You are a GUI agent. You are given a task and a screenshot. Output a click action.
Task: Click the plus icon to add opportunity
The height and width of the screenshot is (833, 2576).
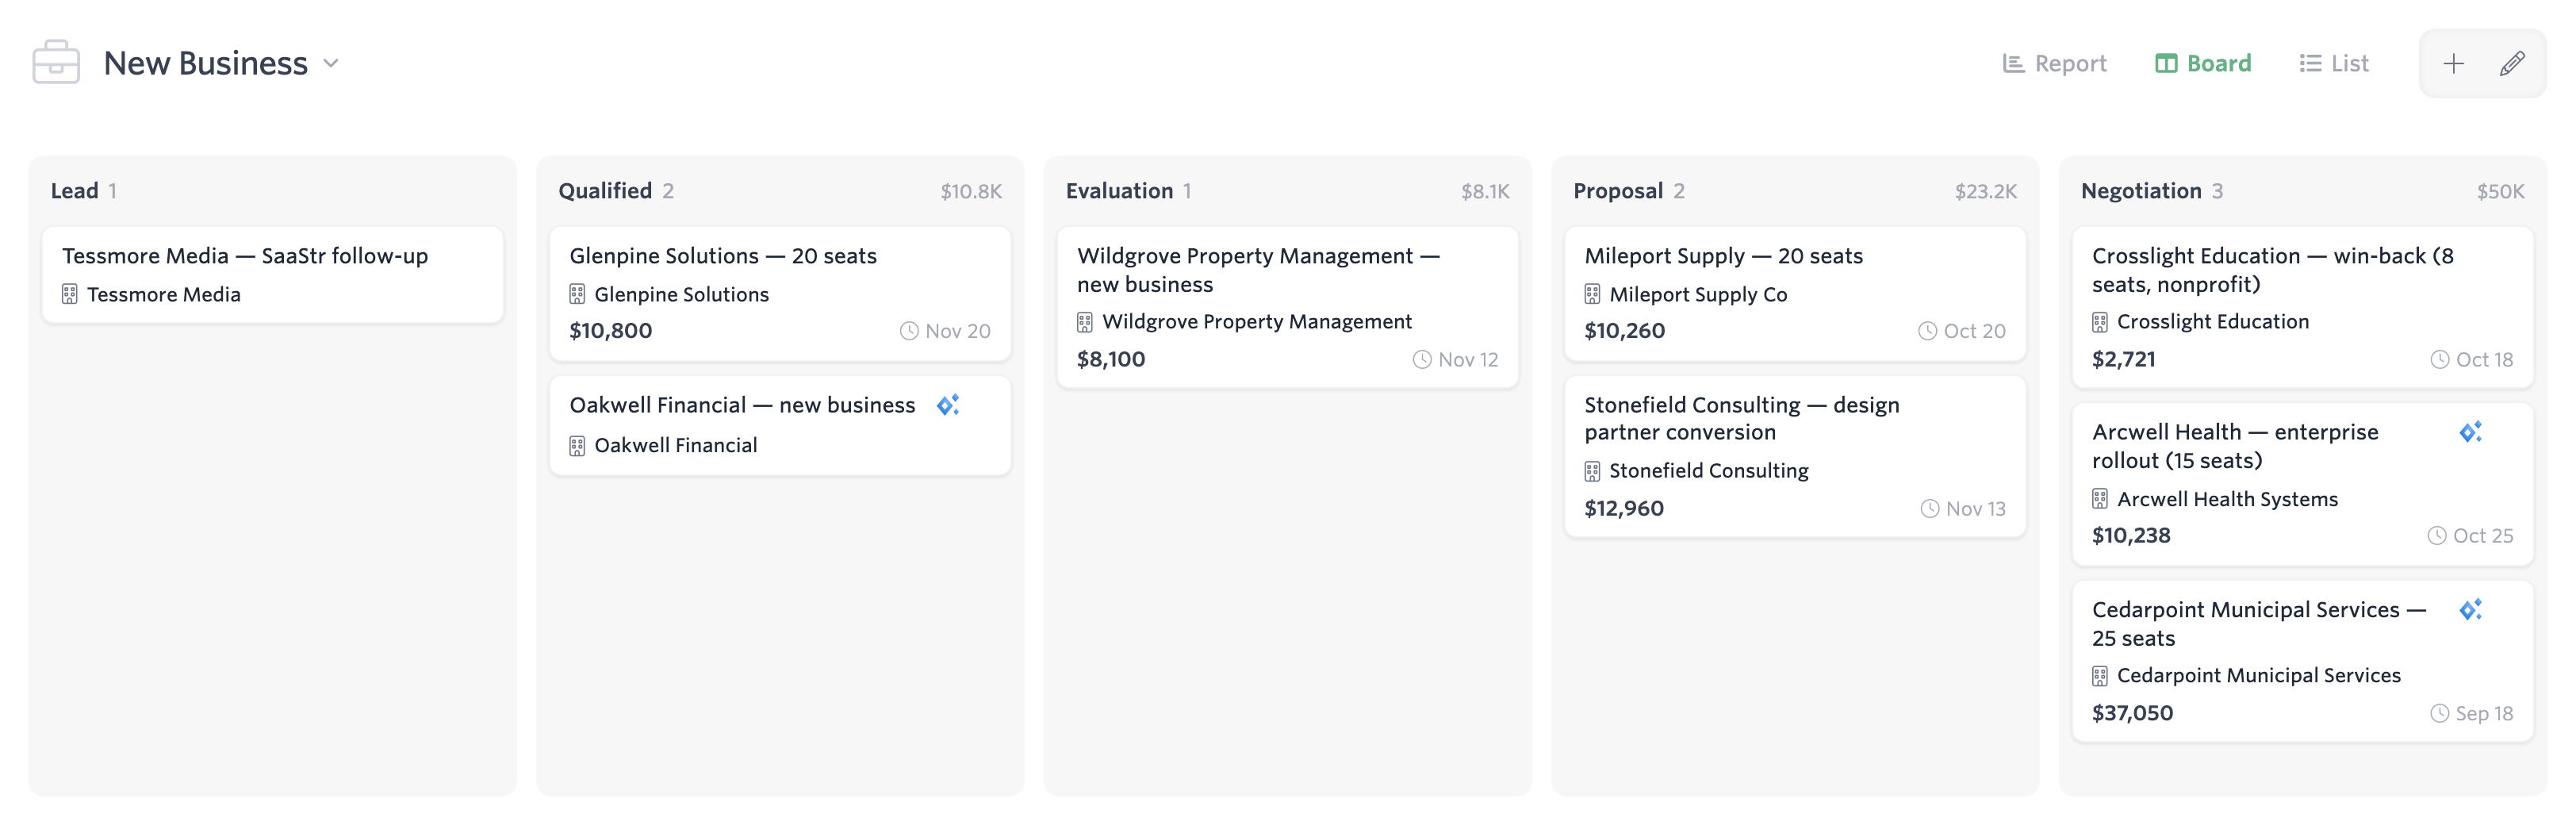pos(2453,64)
